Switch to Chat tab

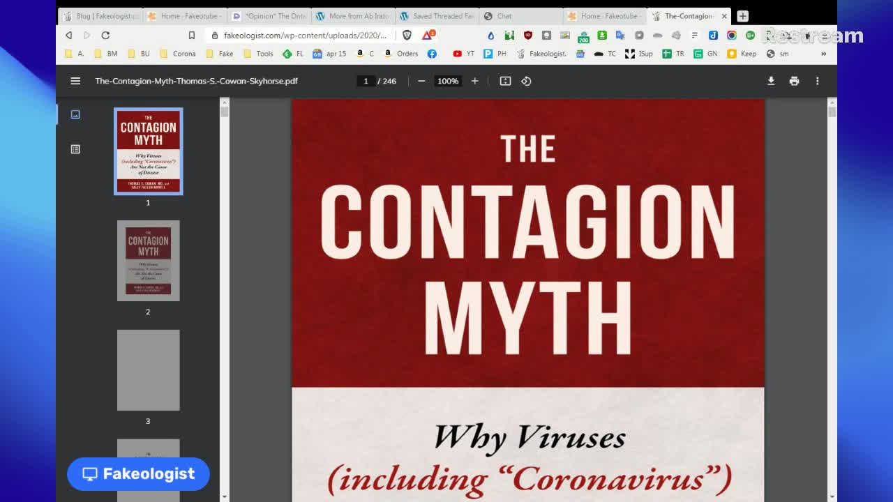(521, 16)
